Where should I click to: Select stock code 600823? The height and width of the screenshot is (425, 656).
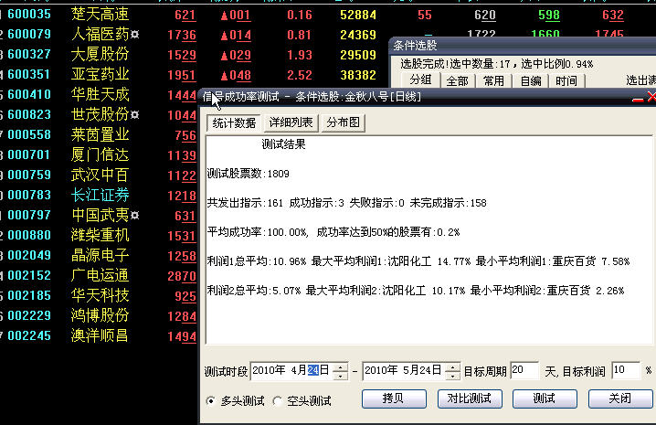point(29,114)
